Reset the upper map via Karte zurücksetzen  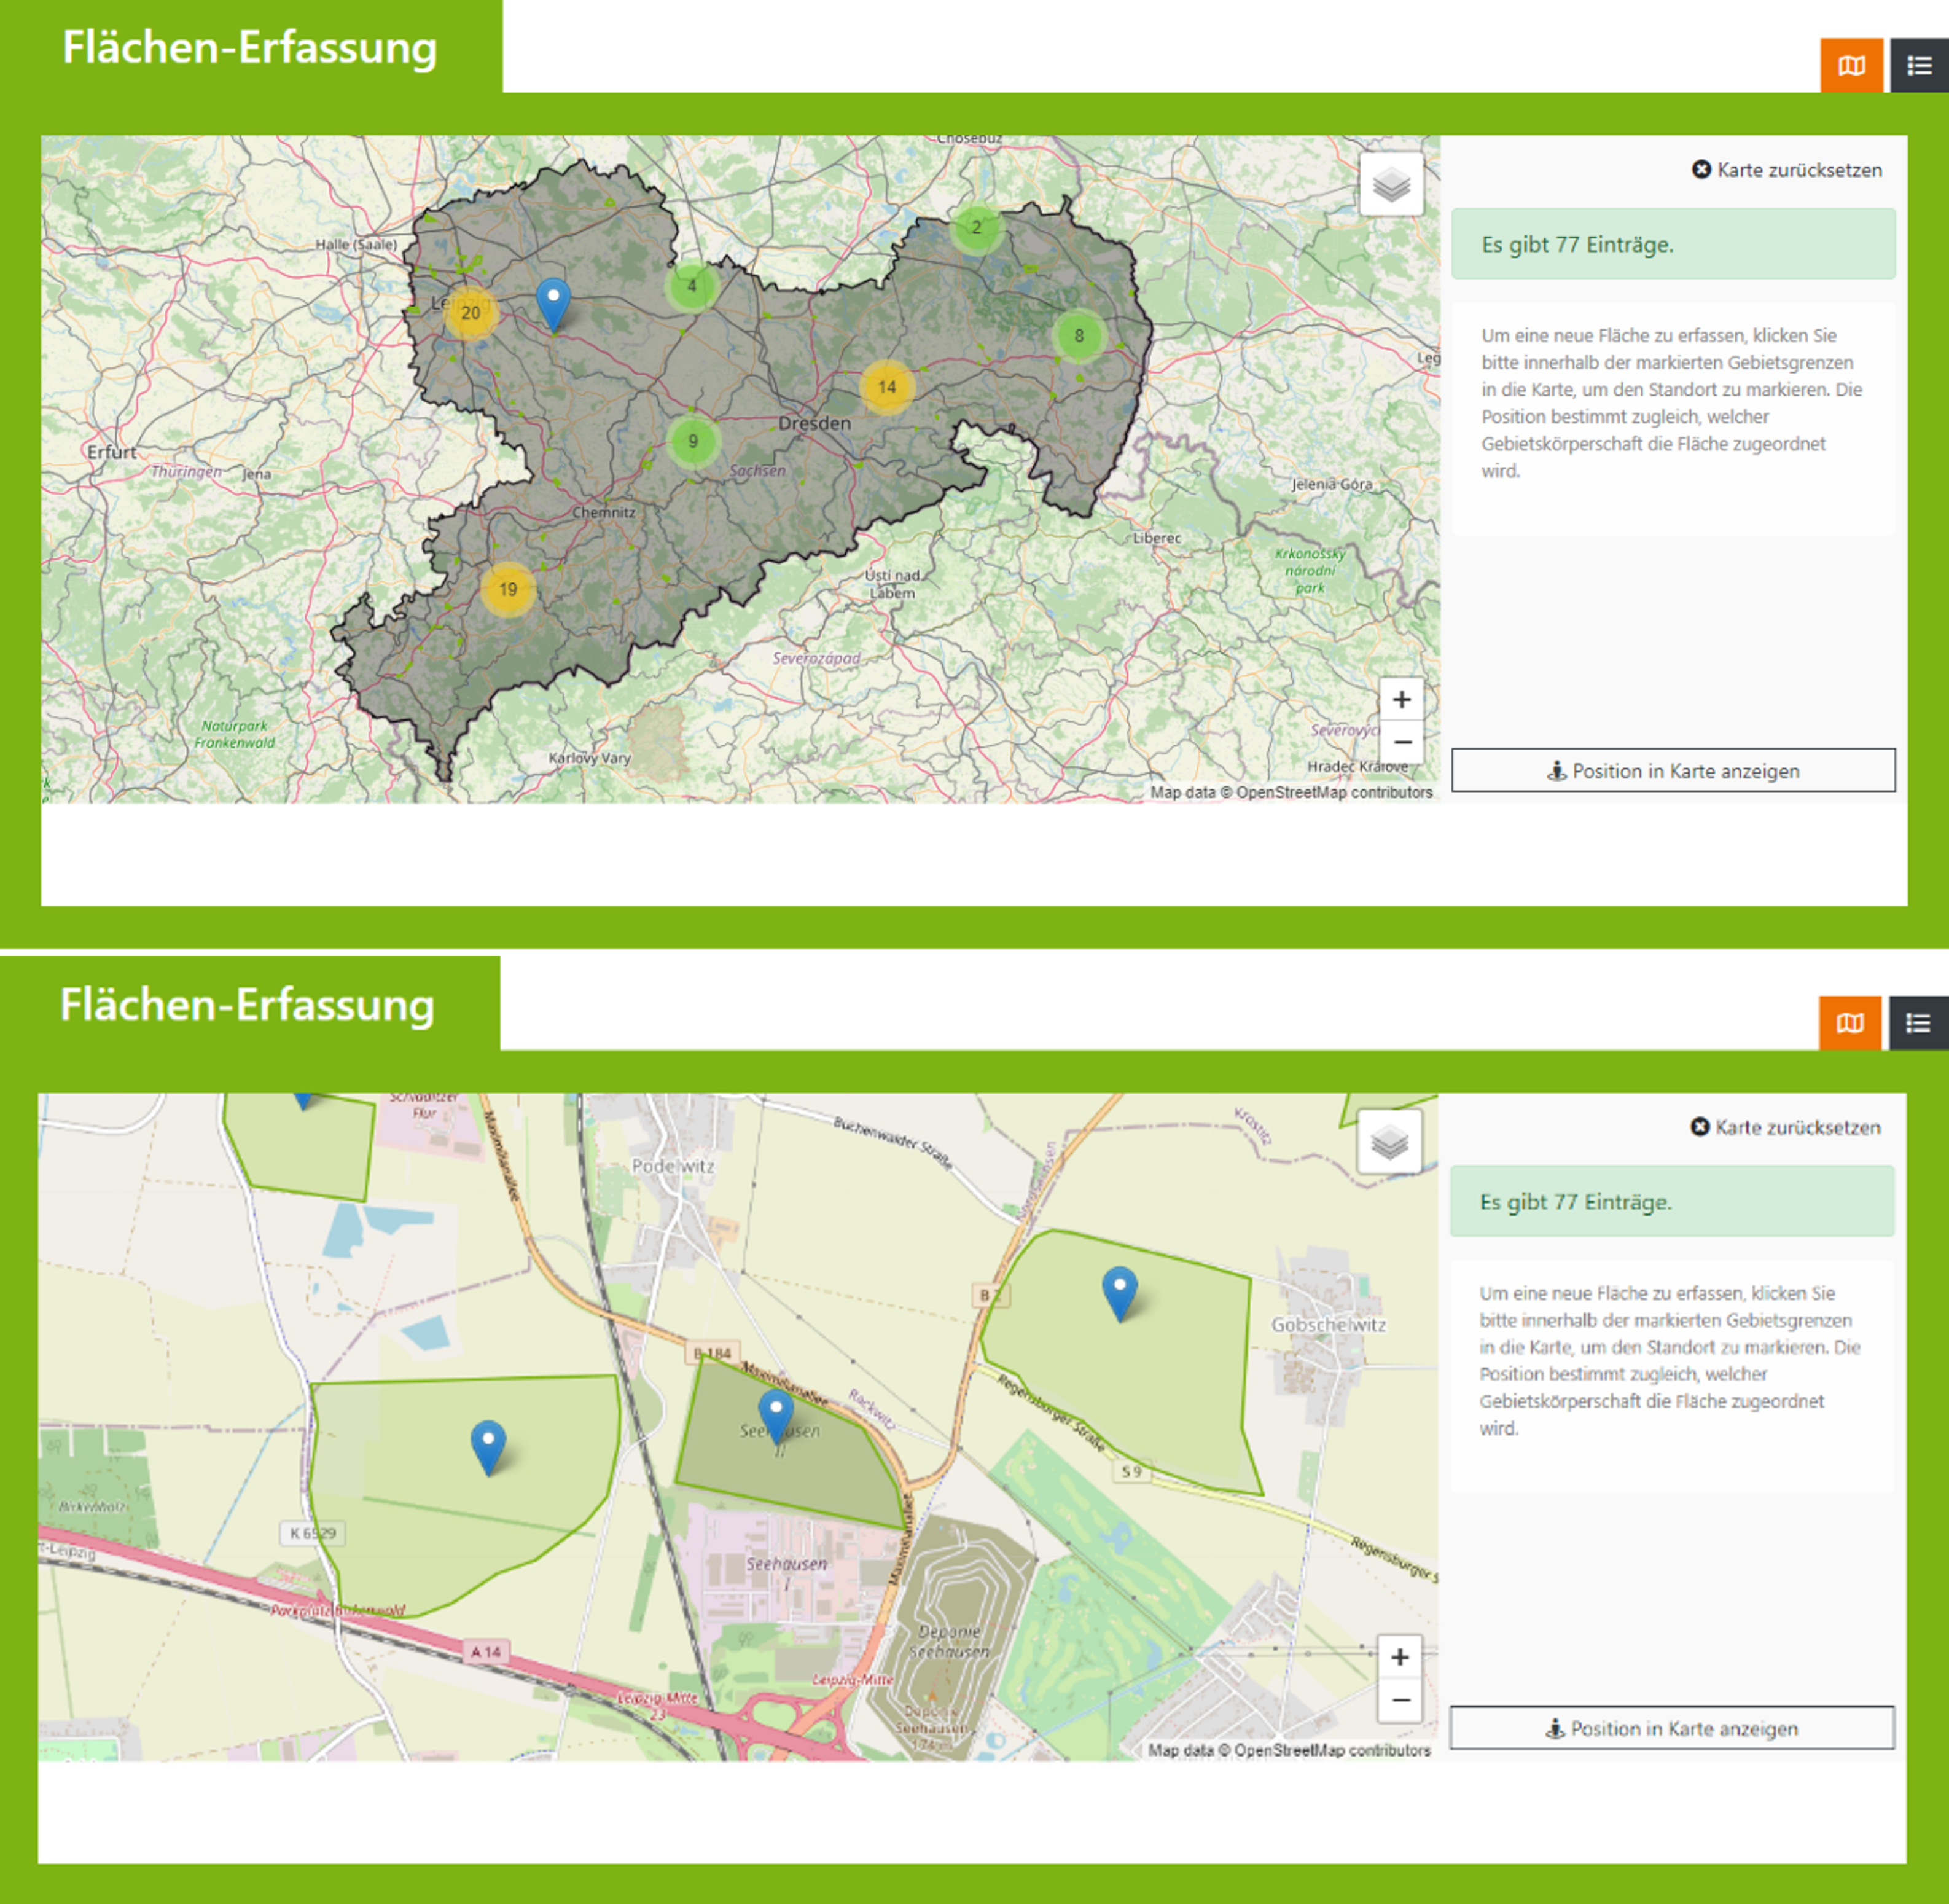[x=1786, y=170]
